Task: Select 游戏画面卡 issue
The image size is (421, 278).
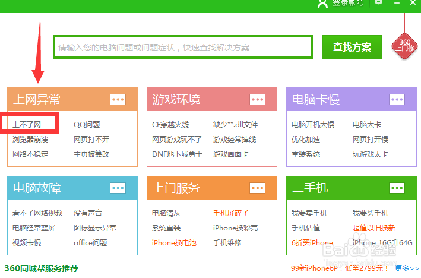Action: click(x=231, y=154)
